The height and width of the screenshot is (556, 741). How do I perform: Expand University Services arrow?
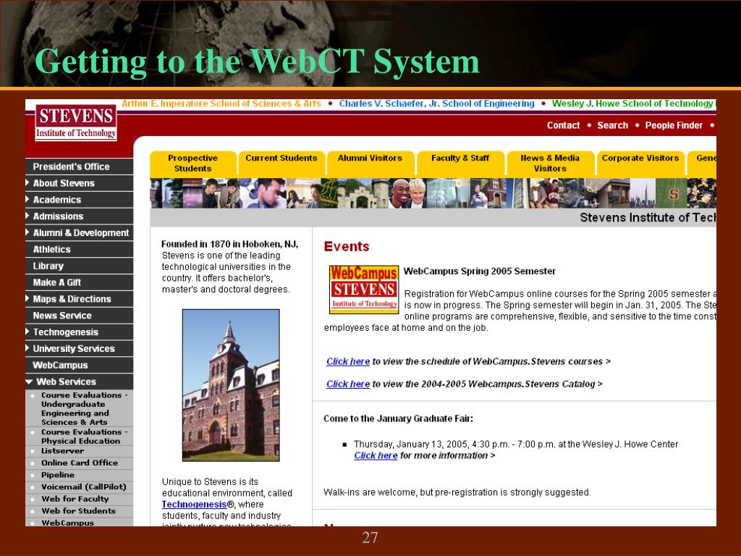[27, 348]
